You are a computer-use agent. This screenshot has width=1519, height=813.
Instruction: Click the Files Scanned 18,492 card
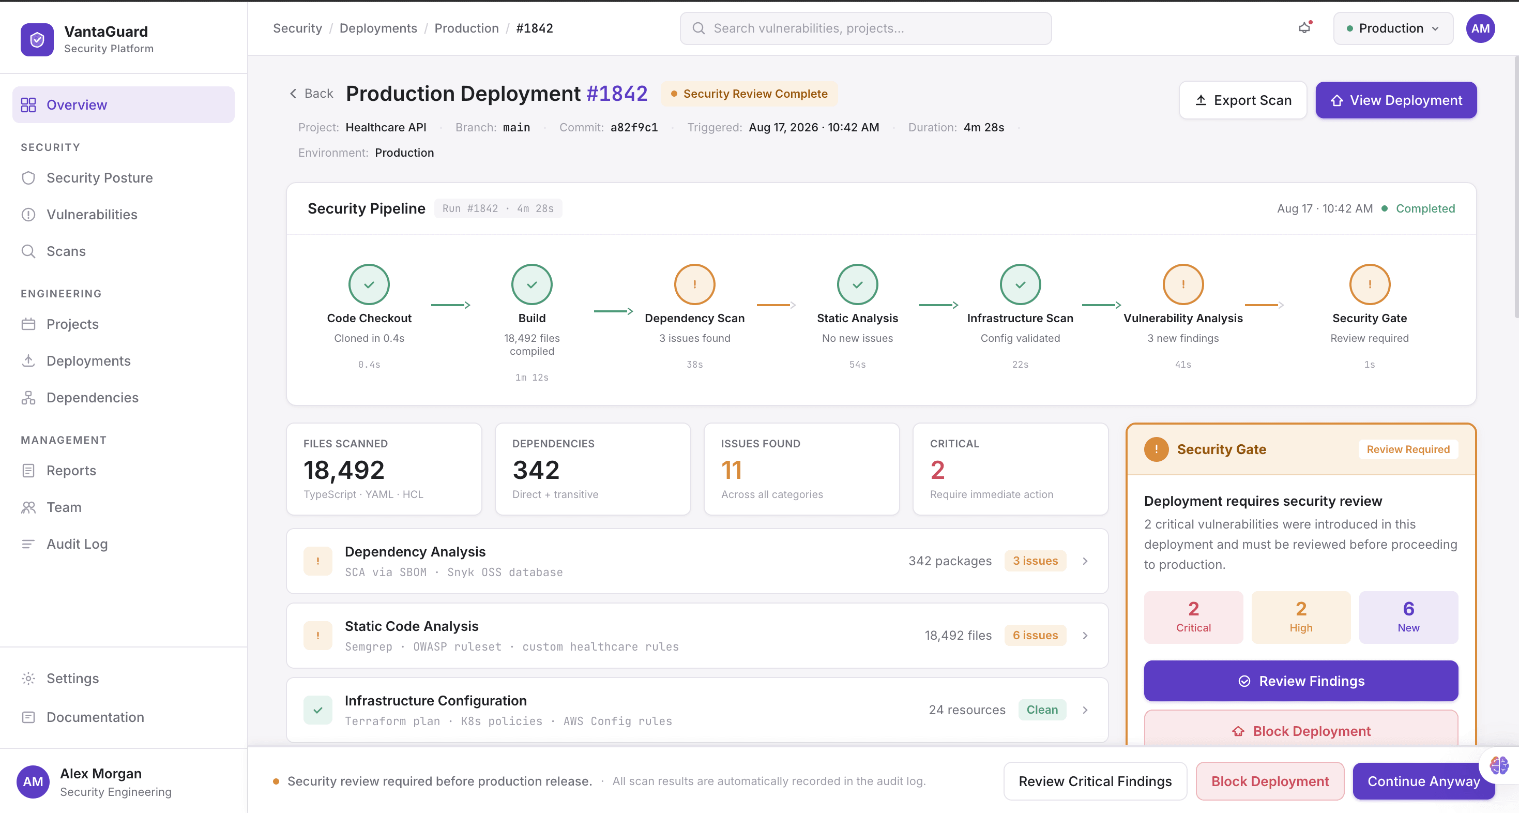384,469
